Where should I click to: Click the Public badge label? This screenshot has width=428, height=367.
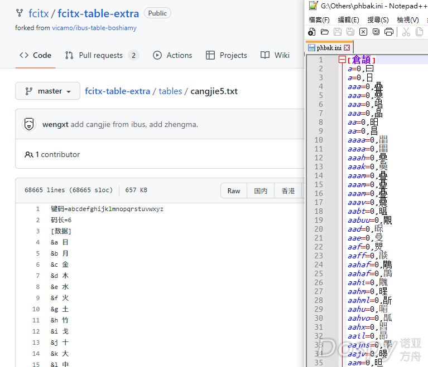click(x=157, y=13)
